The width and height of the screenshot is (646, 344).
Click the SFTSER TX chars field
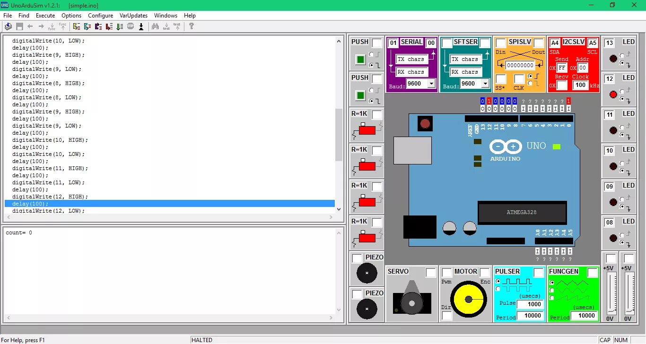coord(466,59)
